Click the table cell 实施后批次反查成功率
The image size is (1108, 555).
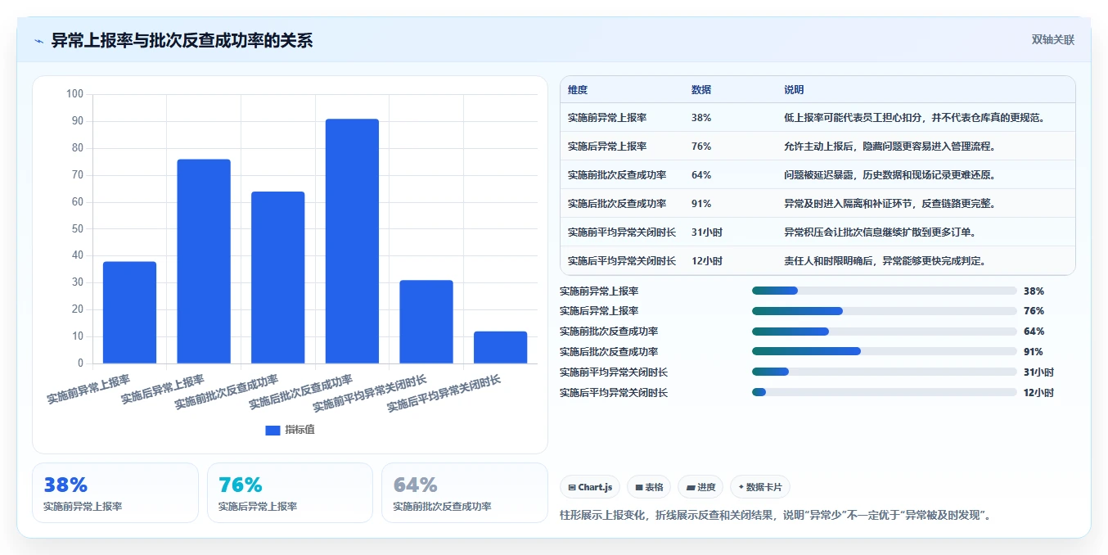coord(617,204)
